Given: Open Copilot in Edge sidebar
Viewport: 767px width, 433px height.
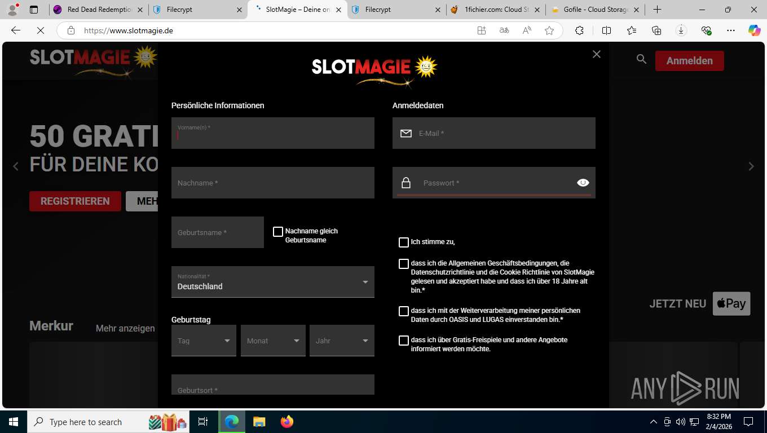Looking at the screenshot, I should [755, 30].
